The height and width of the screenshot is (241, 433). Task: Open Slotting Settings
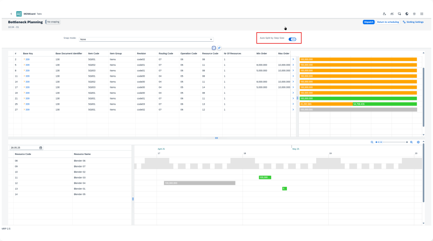coord(413,22)
